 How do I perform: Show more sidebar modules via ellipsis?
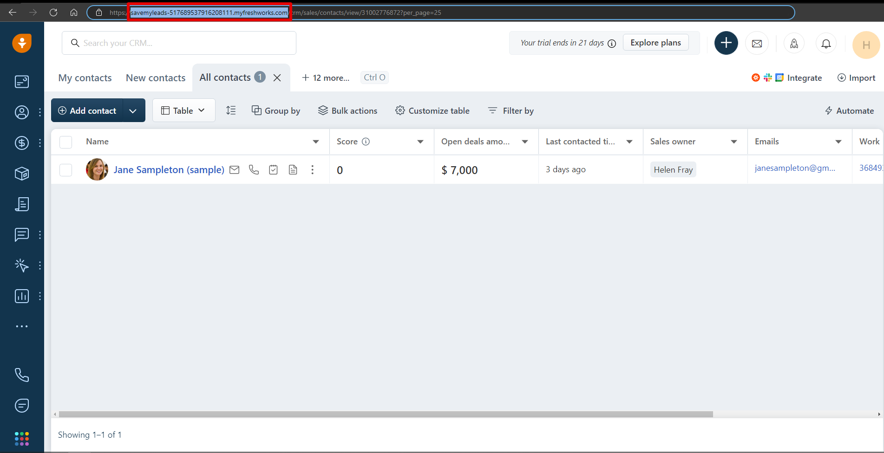pyautogui.click(x=22, y=326)
